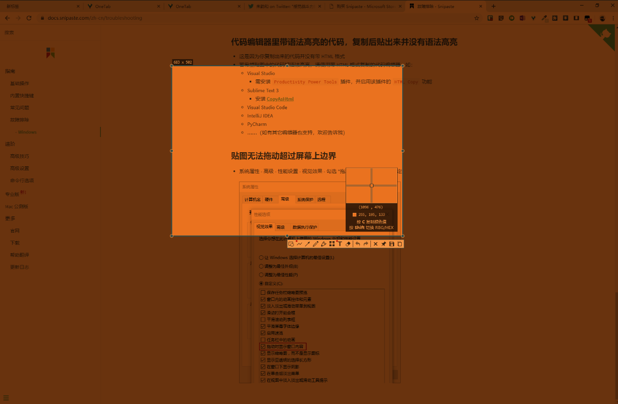Toggle the sidebar hamburger icon at bottom
The width and height of the screenshot is (618, 404).
tap(6, 397)
